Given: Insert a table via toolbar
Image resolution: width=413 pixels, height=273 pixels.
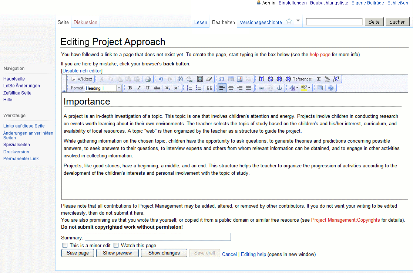Looking at the screenshot, I should pos(231,79).
